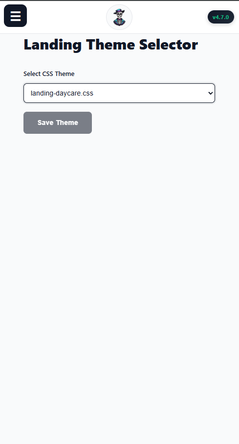Click the Save Theme button
Screen dimensions: 239x444
[x=58, y=123]
